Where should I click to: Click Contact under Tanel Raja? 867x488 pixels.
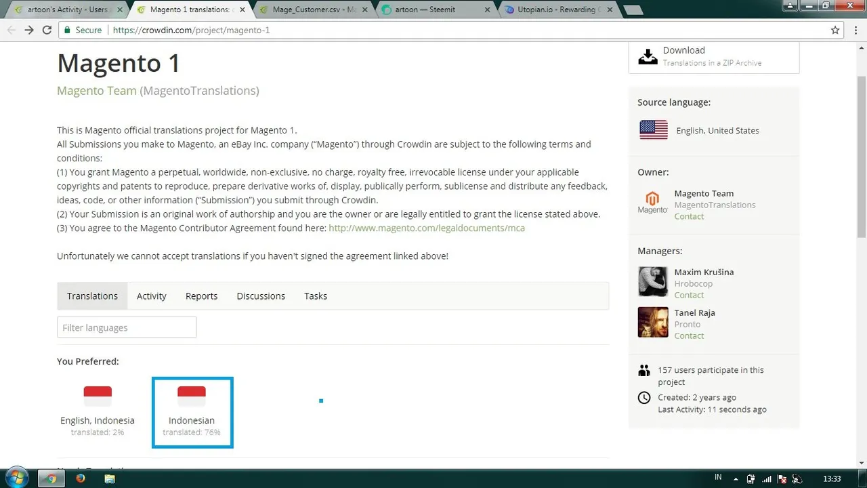pyautogui.click(x=689, y=335)
